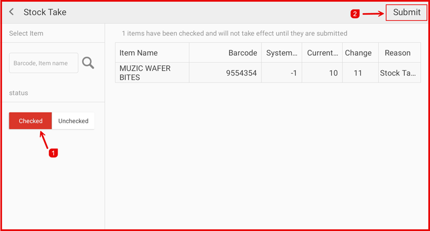Open the Stock Take reason cell
This screenshot has height=231, width=430.
tap(398, 73)
